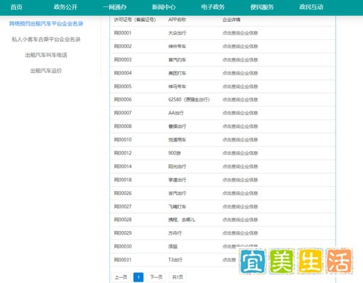Select the 方舟行 app name
This screenshot has height=283, width=363.
(175, 233)
